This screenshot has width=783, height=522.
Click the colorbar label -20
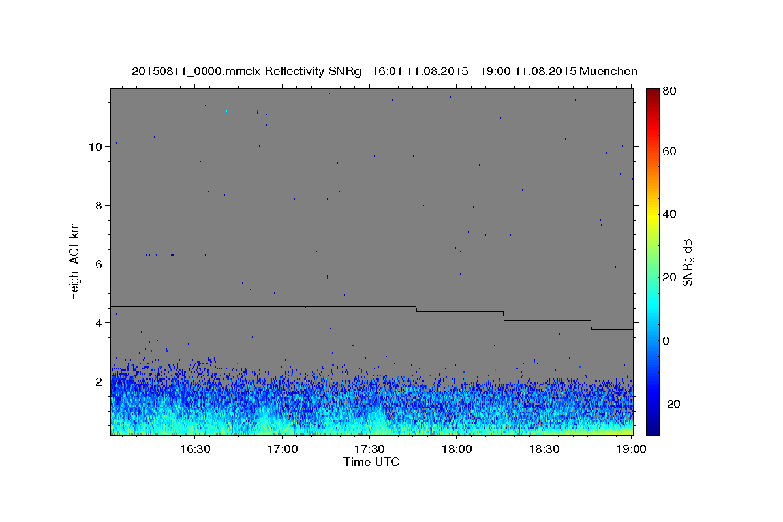point(672,404)
